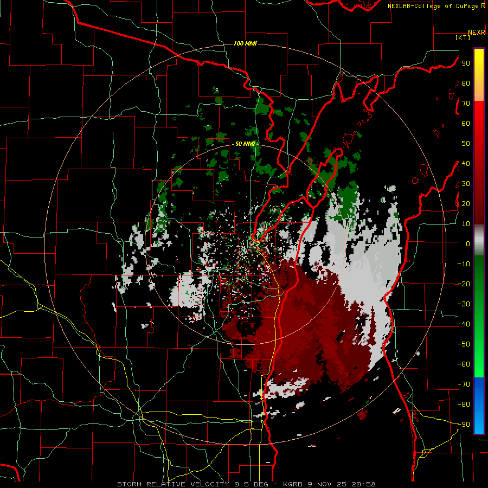Click the -70 knot scale label
The image size is (488, 488).
coord(464,384)
